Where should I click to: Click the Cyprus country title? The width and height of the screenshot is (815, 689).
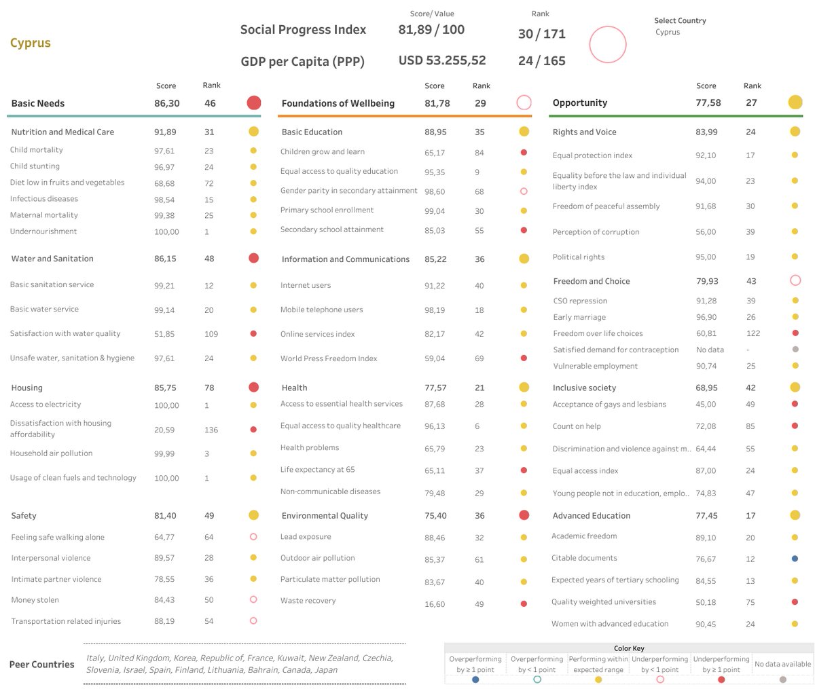31,43
